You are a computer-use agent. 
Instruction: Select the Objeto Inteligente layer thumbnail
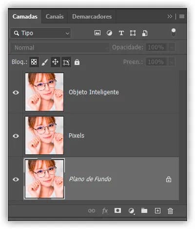44,92
